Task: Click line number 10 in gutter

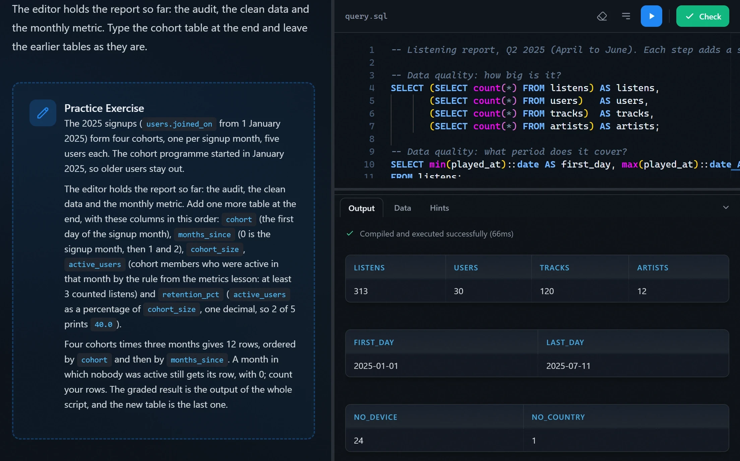Action: click(369, 164)
